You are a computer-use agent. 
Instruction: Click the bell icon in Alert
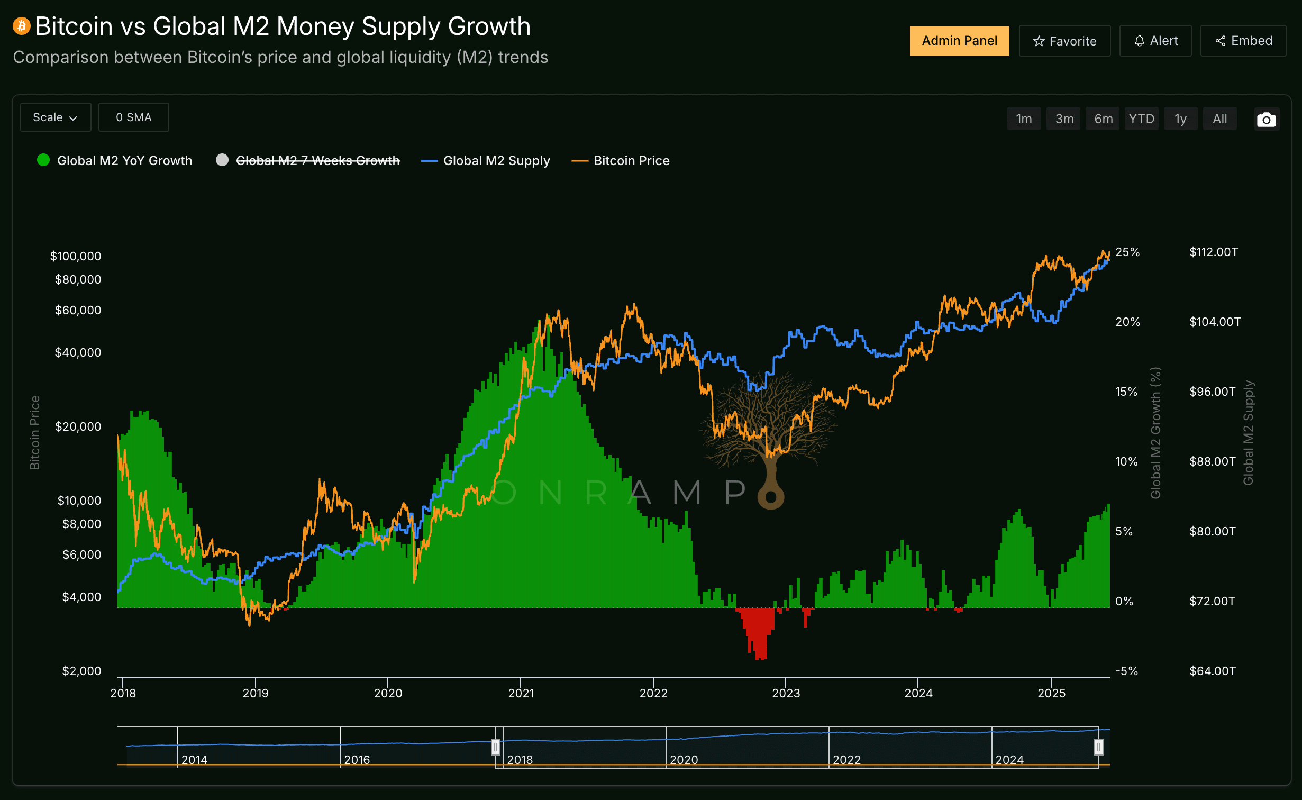1139,41
